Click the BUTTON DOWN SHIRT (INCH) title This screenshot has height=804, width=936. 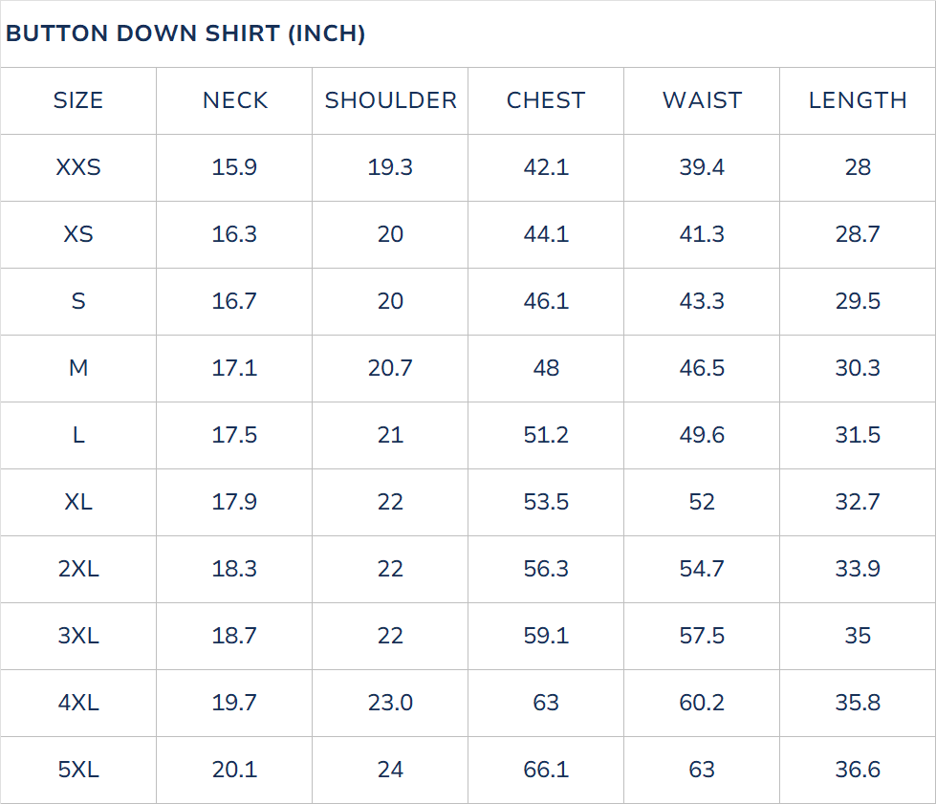click(x=185, y=34)
